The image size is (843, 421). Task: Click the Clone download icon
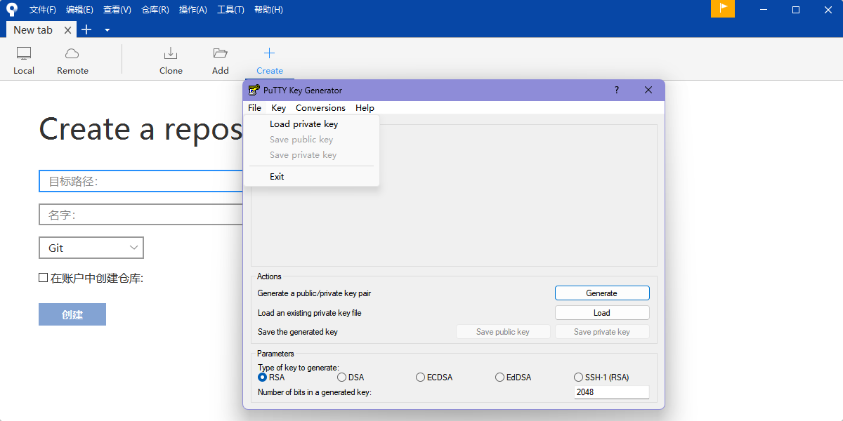click(171, 54)
